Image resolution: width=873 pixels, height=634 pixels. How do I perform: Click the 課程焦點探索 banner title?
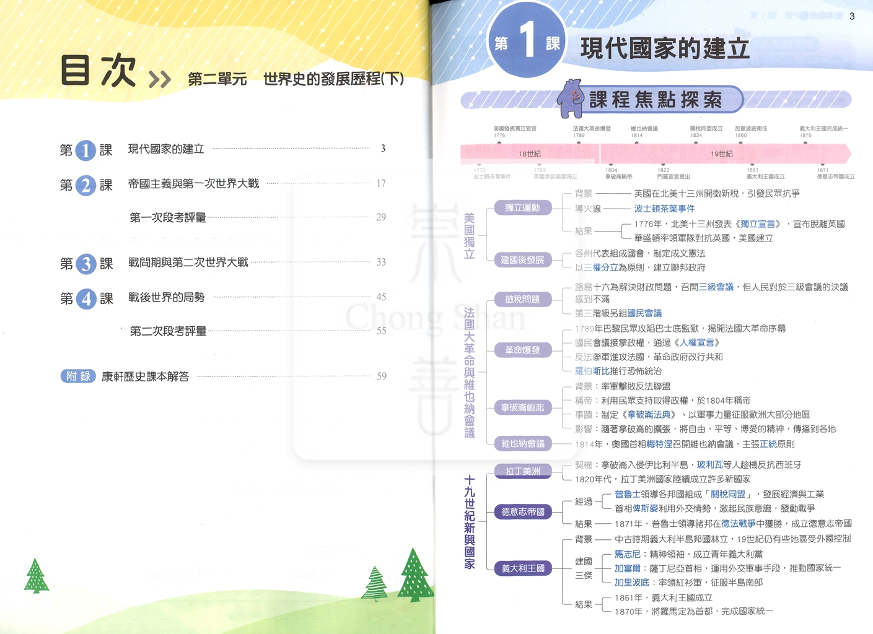[656, 100]
